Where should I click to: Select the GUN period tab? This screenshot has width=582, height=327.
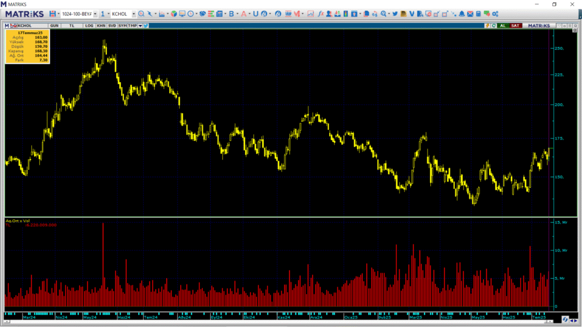pos(55,26)
